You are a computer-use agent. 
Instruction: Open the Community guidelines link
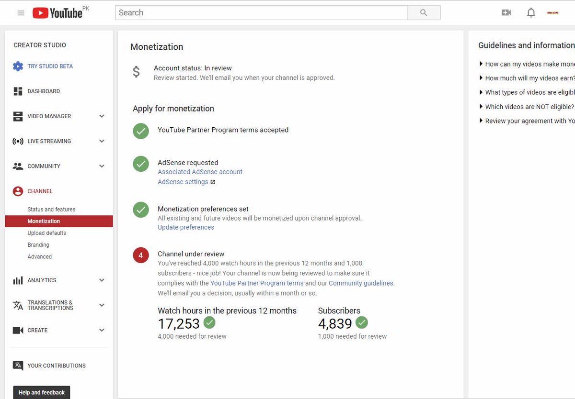click(361, 283)
